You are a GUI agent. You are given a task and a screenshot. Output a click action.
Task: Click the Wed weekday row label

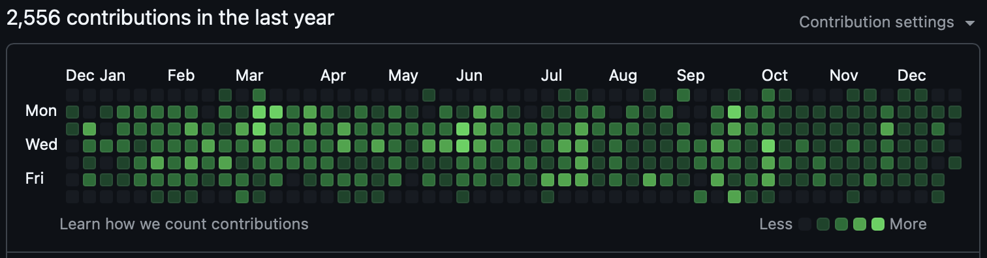[x=41, y=144]
